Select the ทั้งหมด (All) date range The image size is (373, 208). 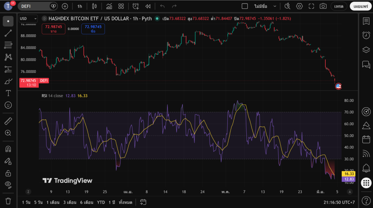(125, 202)
